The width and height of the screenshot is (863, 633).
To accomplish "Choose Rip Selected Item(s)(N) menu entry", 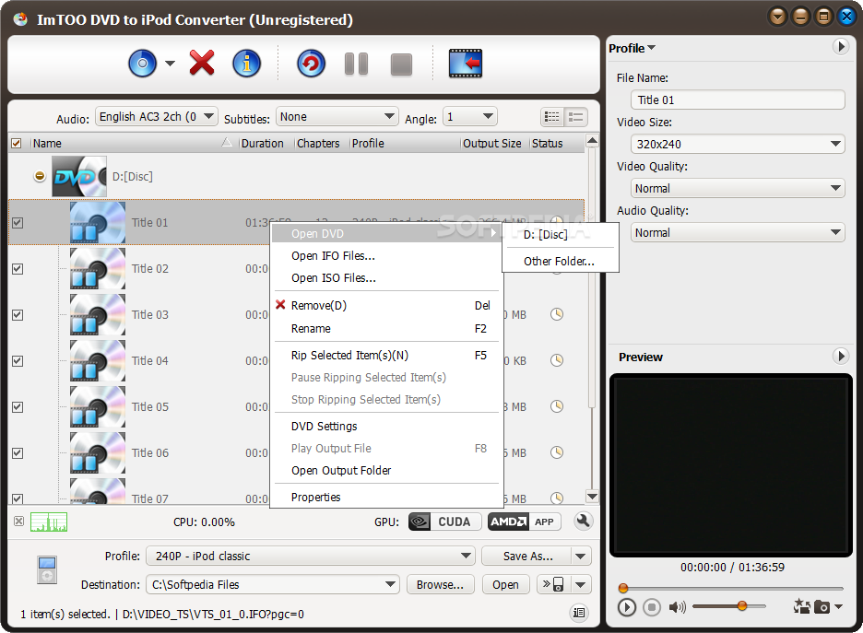I will click(386, 356).
